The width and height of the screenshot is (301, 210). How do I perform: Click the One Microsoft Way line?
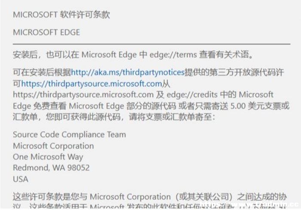(x=48, y=157)
